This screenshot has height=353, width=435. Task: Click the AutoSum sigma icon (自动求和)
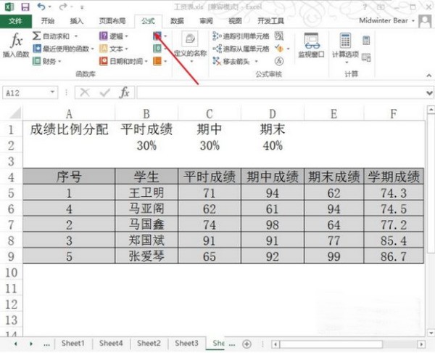pyautogui.click(x=37, y=36)
